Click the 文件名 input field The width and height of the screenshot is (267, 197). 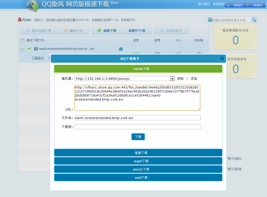(138, 118)
